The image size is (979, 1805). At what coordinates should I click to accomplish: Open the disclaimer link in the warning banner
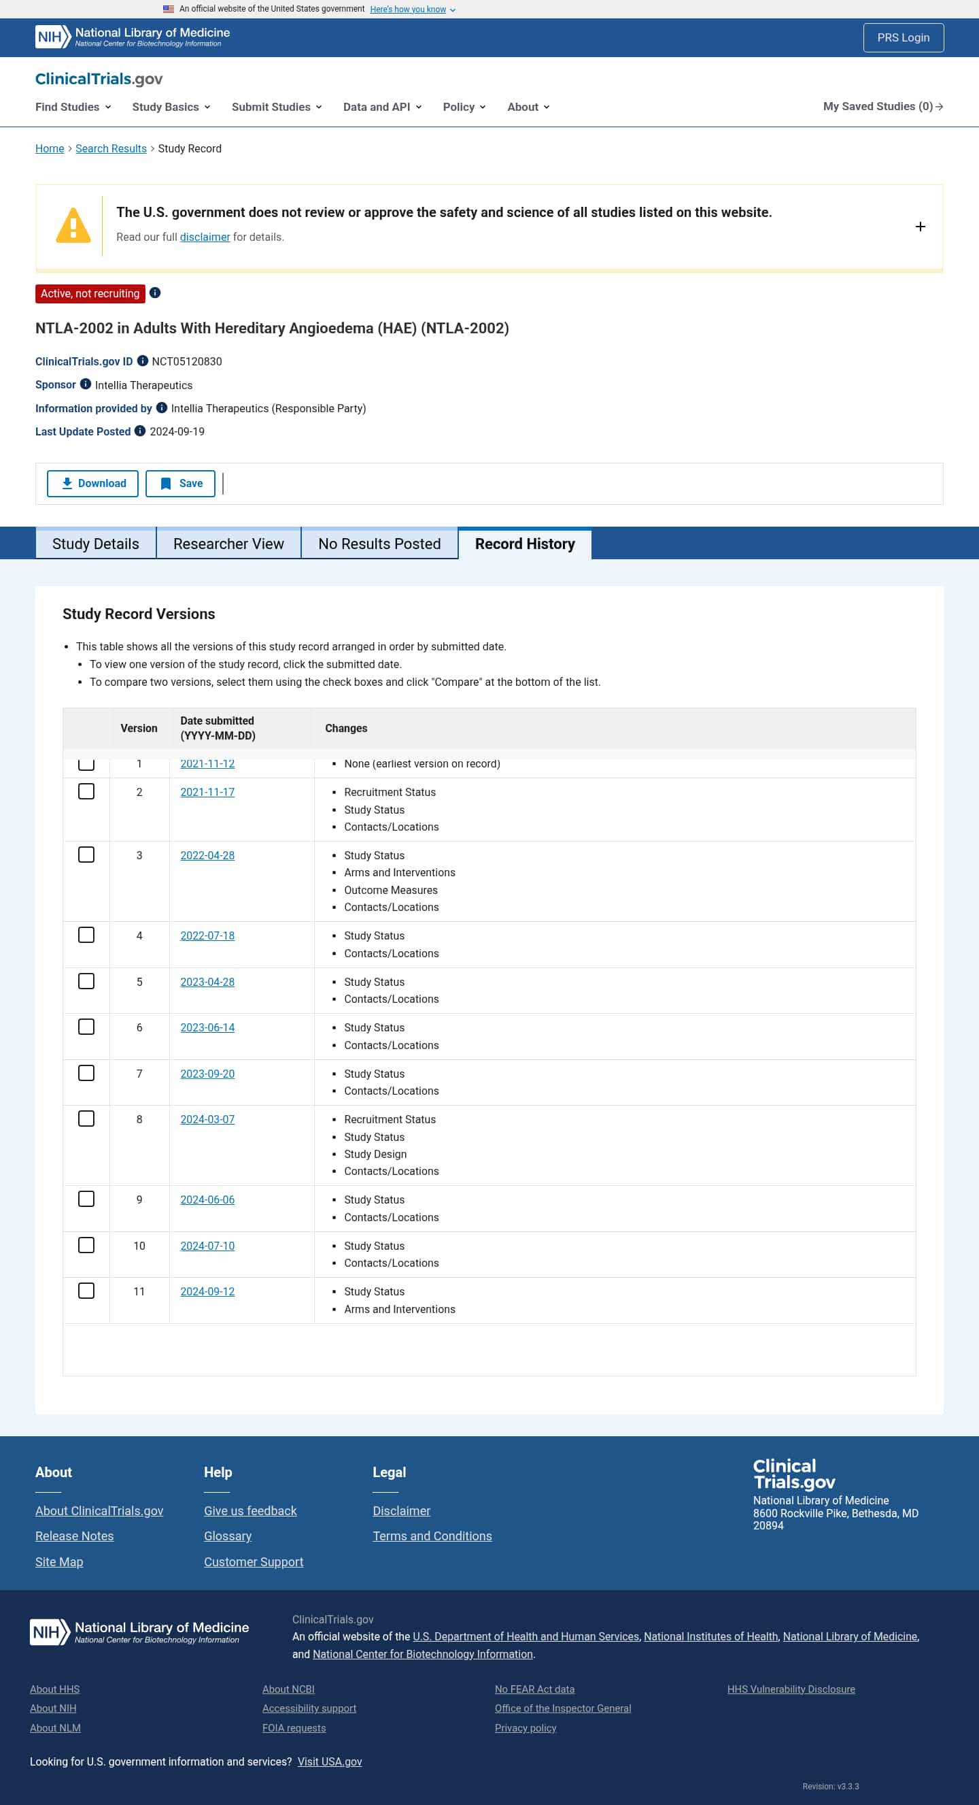205,237
